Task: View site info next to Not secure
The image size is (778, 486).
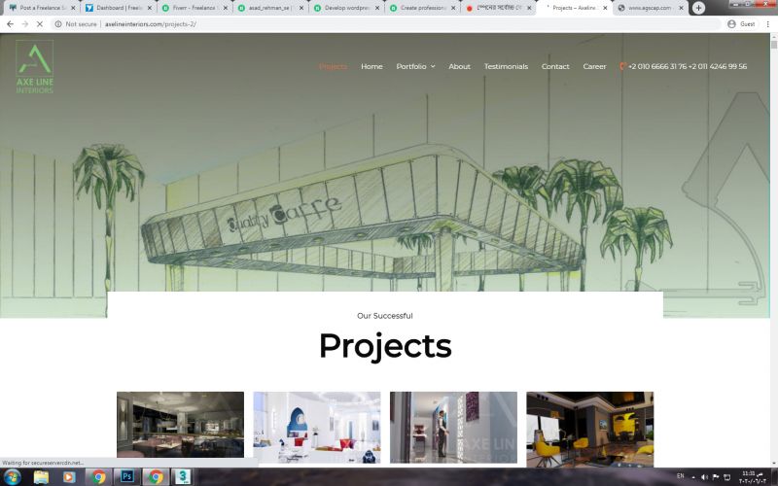Action: coord(58,23)
